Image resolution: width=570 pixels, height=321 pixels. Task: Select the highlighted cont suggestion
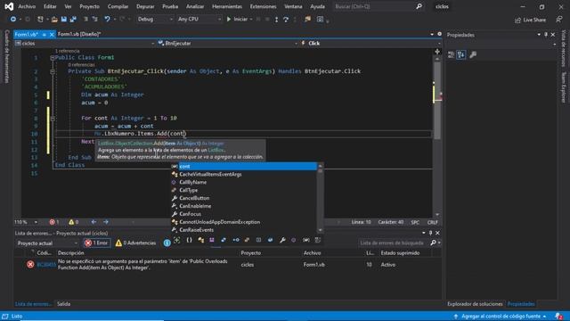click(x=244, y=167)
